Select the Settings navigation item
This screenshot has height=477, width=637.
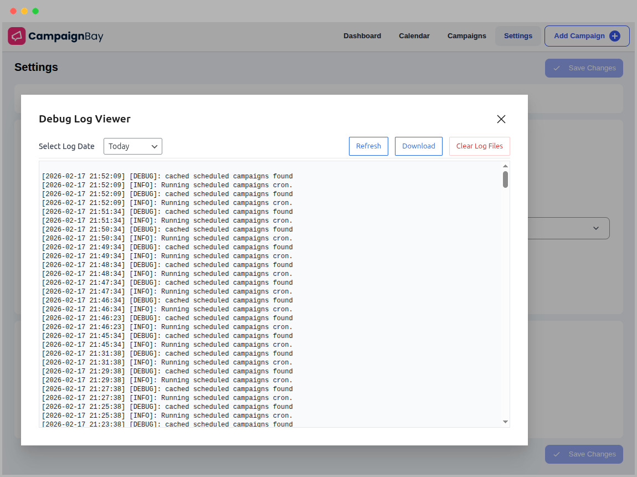(518, 35)
